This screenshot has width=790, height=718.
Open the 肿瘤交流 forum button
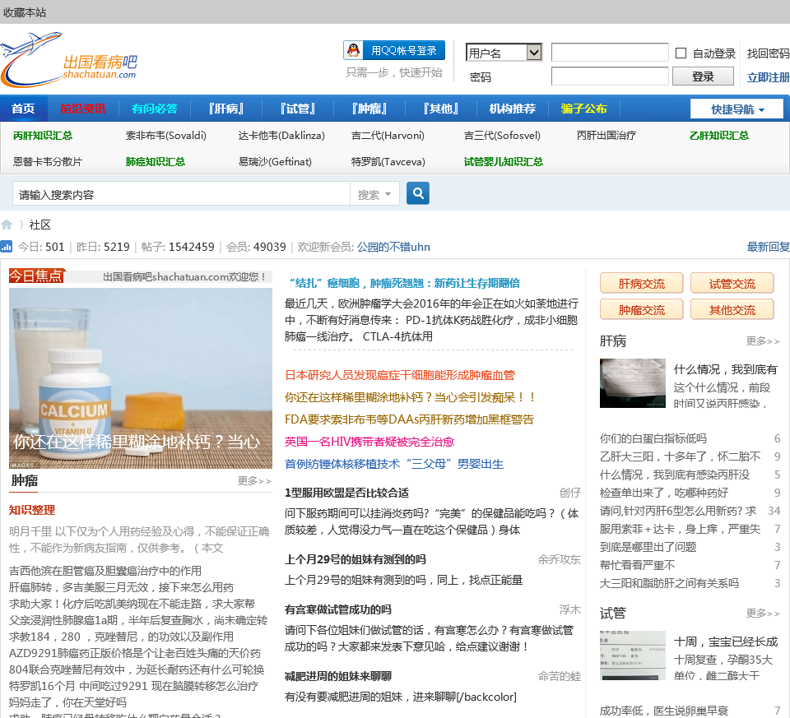(641, 309)
